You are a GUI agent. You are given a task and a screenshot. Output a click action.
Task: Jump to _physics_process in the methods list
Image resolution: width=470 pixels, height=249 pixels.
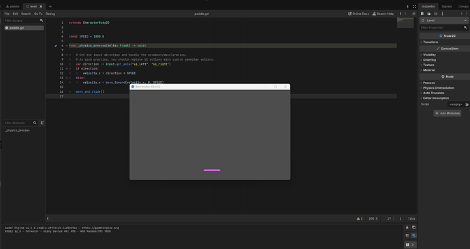pyautogui.click(x=18, y=130)
